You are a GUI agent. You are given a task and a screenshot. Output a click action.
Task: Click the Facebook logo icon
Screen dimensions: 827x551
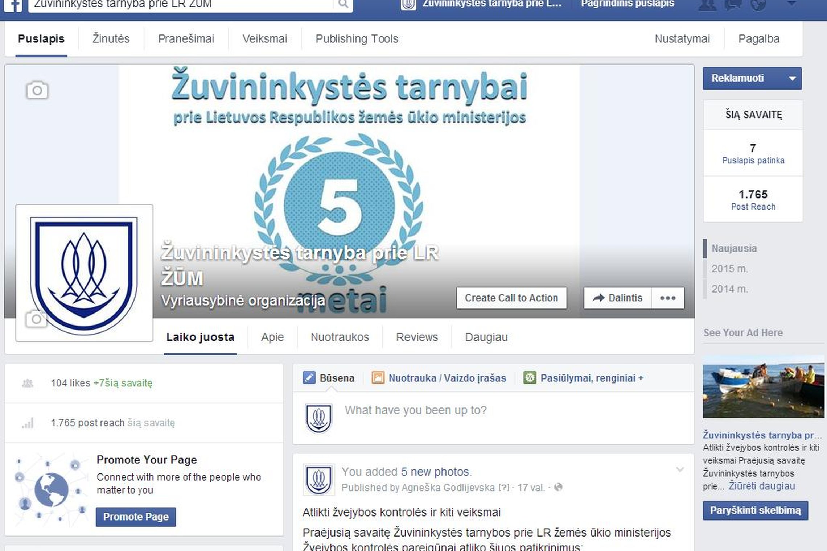13,5
